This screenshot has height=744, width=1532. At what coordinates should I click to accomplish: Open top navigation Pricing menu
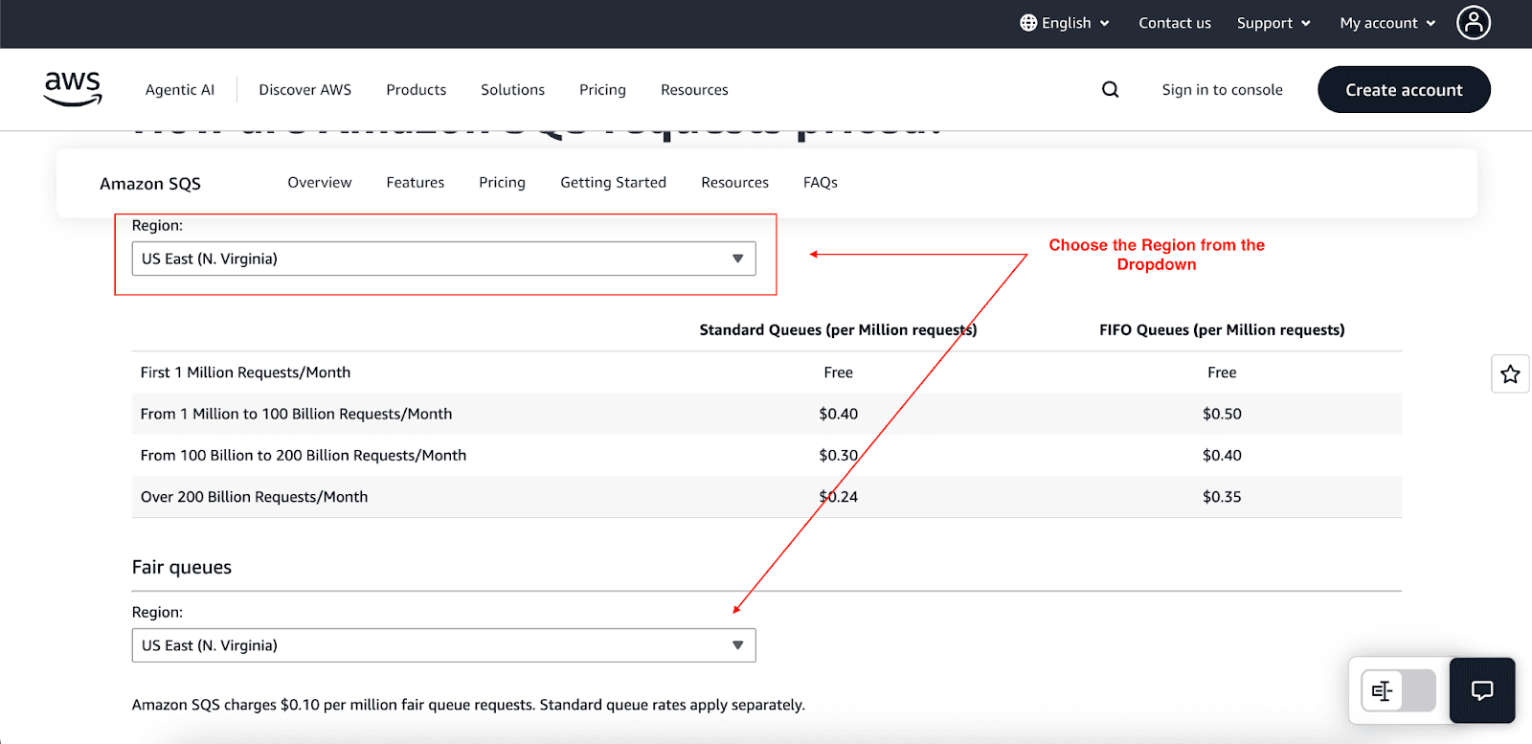(x=602, y=89)
